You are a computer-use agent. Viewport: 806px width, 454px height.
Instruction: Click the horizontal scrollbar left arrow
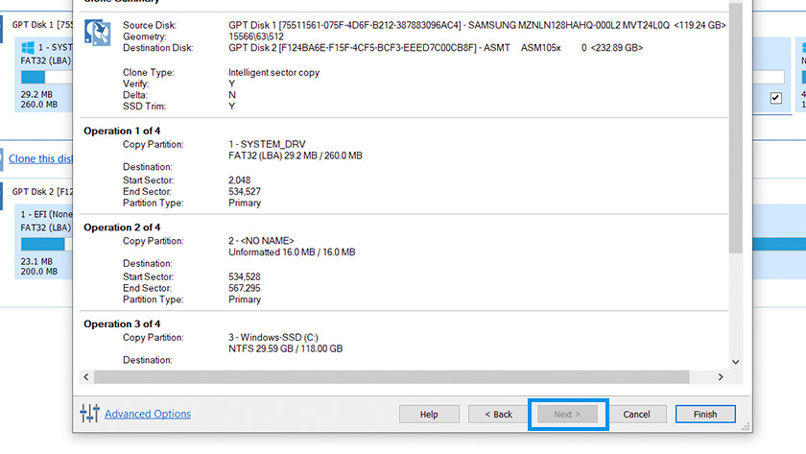(x=84, y=377)
